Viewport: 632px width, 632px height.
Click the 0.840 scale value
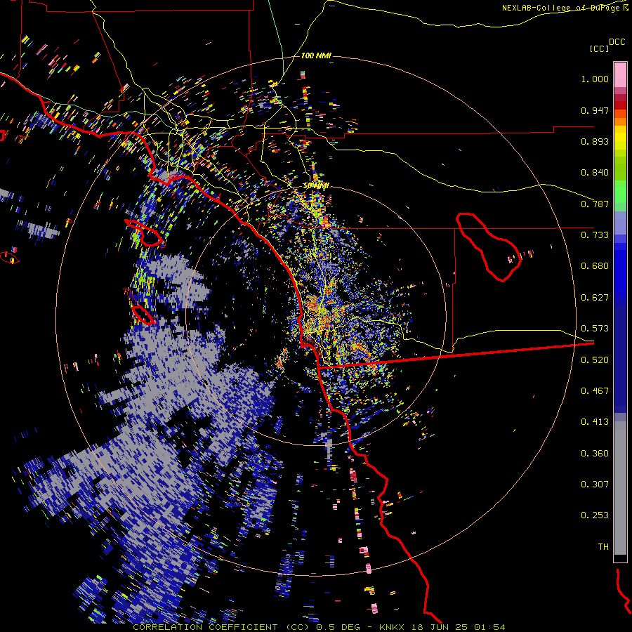(x=595, y=173)
